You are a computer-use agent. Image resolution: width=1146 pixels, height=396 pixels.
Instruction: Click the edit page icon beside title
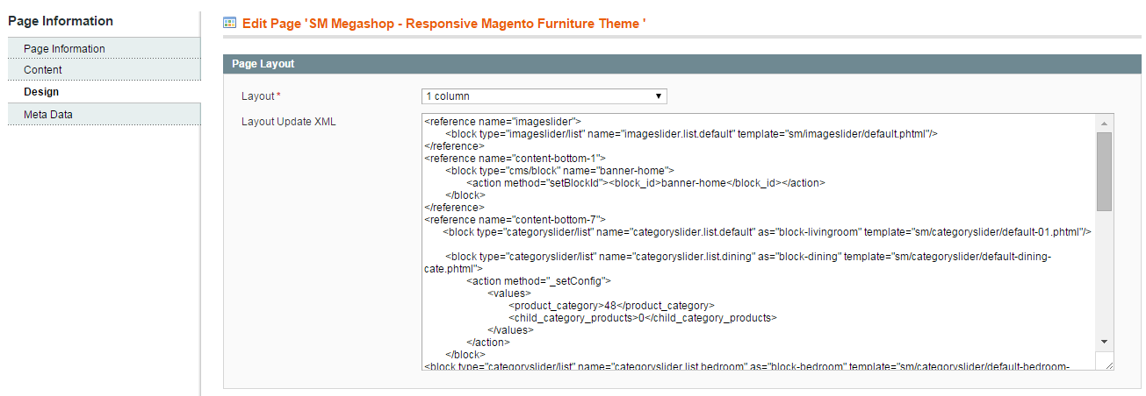[229, 22]
